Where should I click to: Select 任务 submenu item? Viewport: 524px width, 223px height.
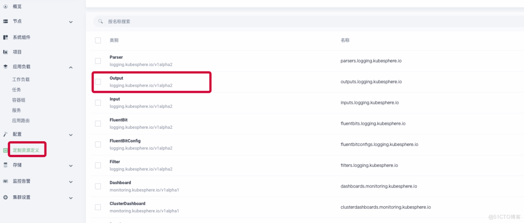[x=16, y=90]
